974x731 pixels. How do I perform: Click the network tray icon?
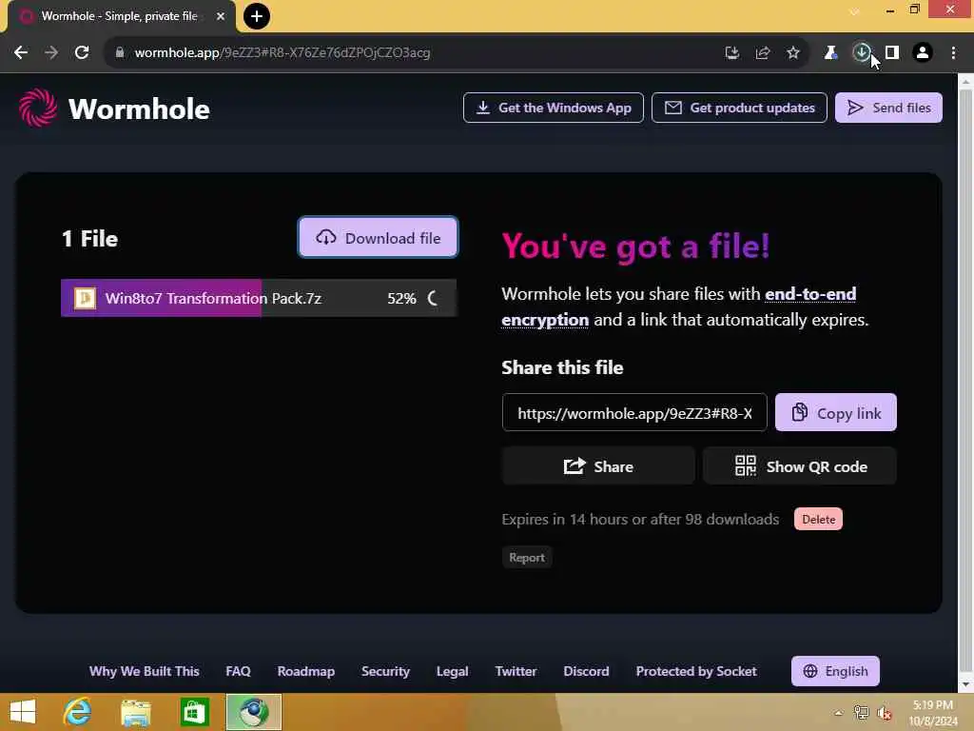click(861, 713)
